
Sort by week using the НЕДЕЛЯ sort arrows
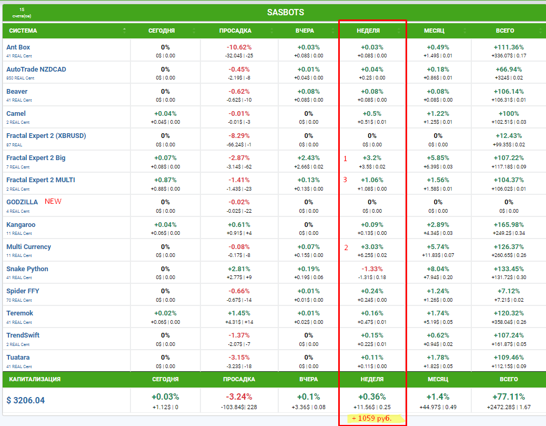coord(398,31)
